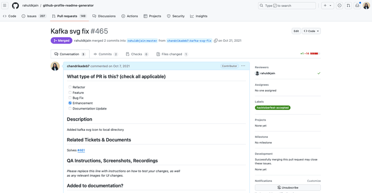Select the Conversation tab
Image resolution: width=372 pixels, height=193 pixels.
coord(70,54)
